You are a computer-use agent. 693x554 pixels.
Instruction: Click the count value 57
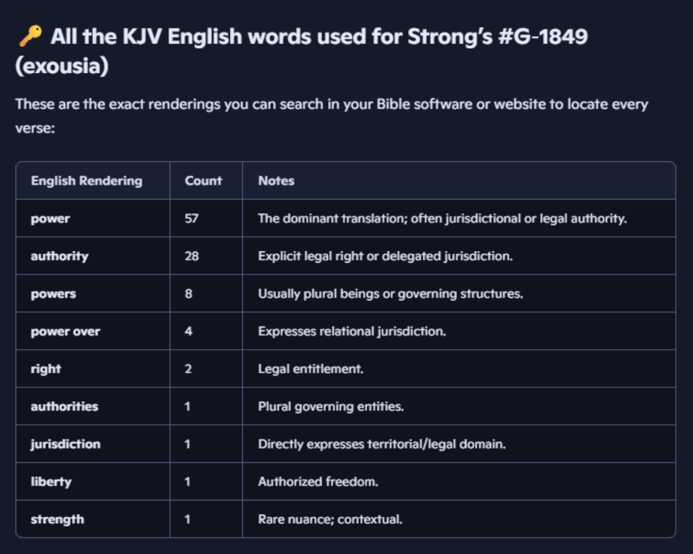tap(192, 218)
